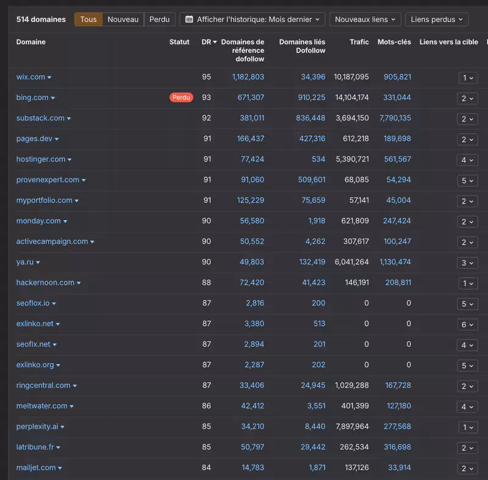
Task: Sort by the DR column header
Action: pos(209,42)
